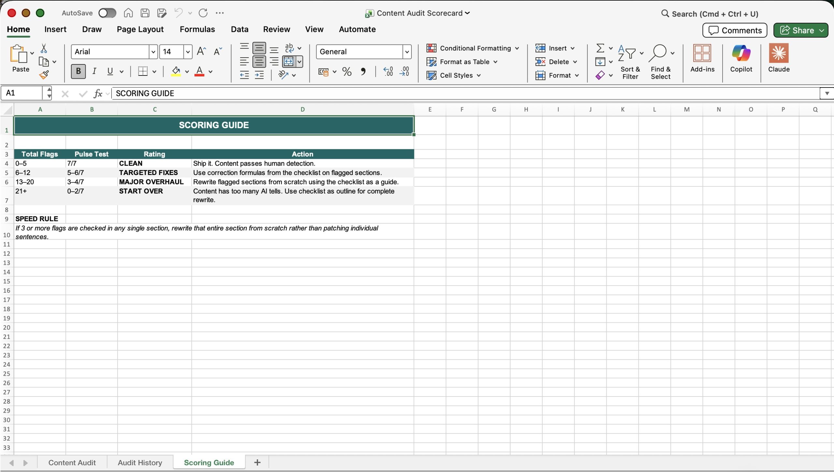Open the General number format dropdown
Image resolution: width=834 pixels, height=472 pixels.
[407, 52]
